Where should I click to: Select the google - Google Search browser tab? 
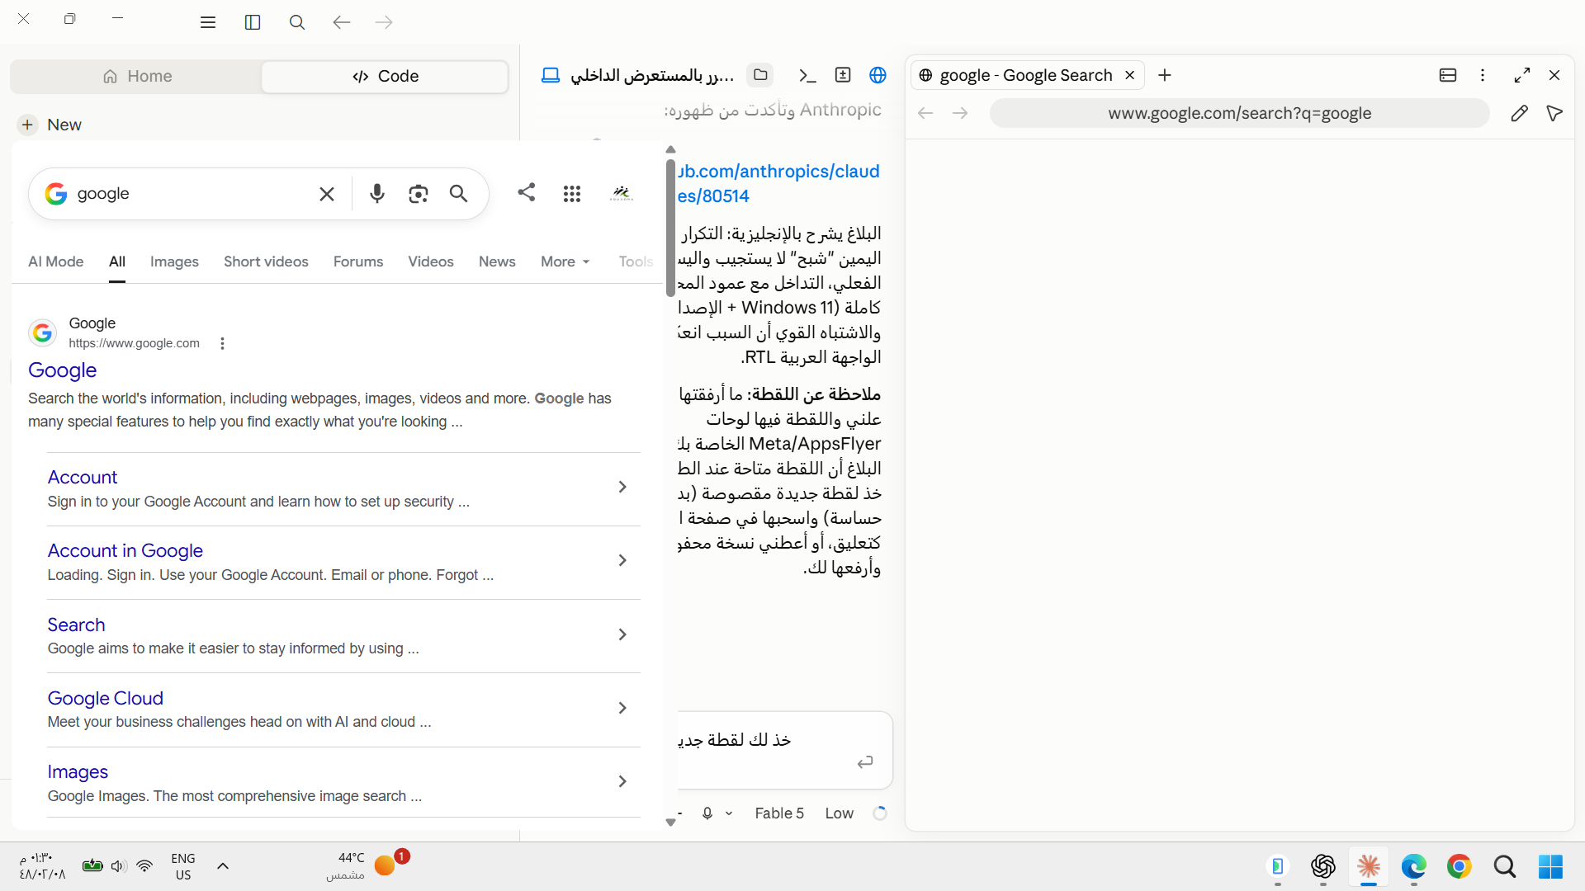click(1026, 75)
